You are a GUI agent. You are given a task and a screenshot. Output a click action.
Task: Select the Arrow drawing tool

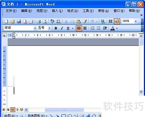tap(57, 115)
